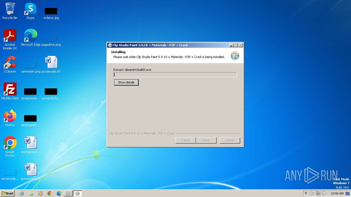
Task: Select the CCleaner desktop shortcut
Action: (10, 65)
